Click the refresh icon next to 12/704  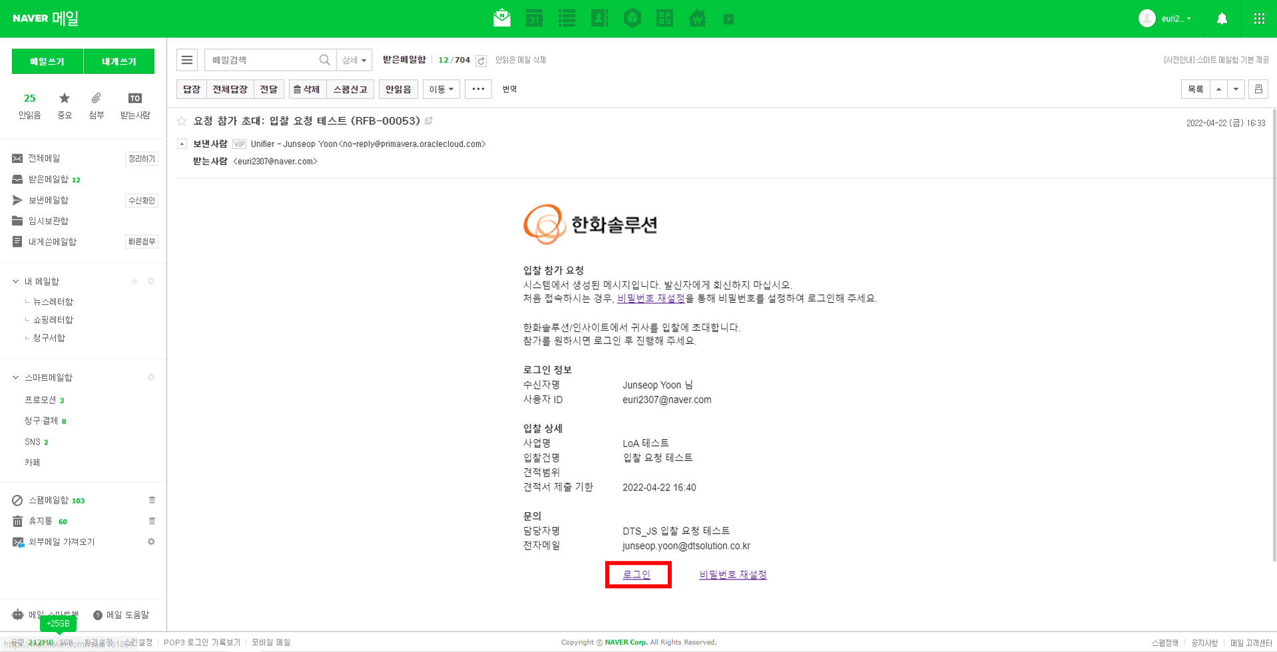[x=481, y=61]
